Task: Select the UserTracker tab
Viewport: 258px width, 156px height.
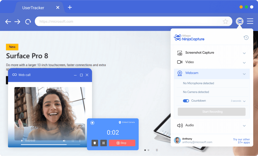Action: pyautogui.click(x=39, y=8)
